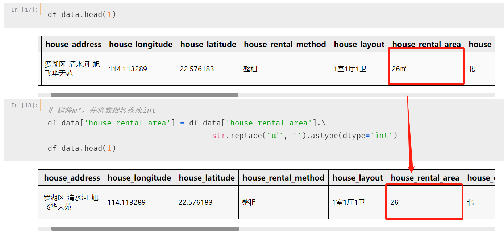The image size is (504, 232).
Task: Click the horizontal scrollbar under the second output table
Action: click(145, 229)
